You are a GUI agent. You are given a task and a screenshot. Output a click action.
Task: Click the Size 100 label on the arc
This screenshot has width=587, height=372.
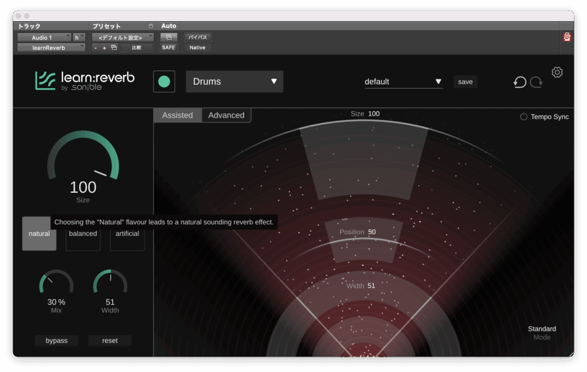coord(365,114)
